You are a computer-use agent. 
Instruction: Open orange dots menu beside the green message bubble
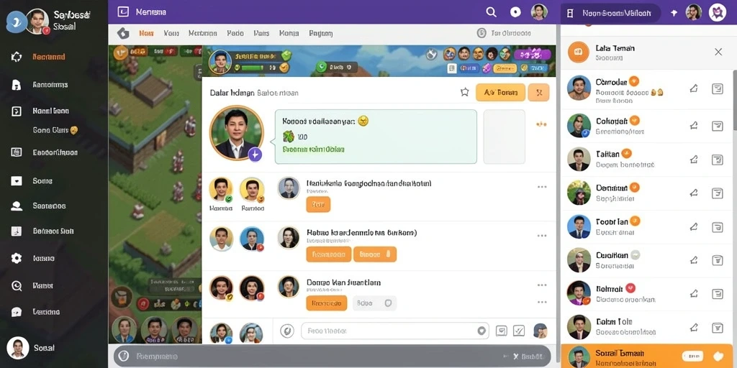[x=541, y=124]
